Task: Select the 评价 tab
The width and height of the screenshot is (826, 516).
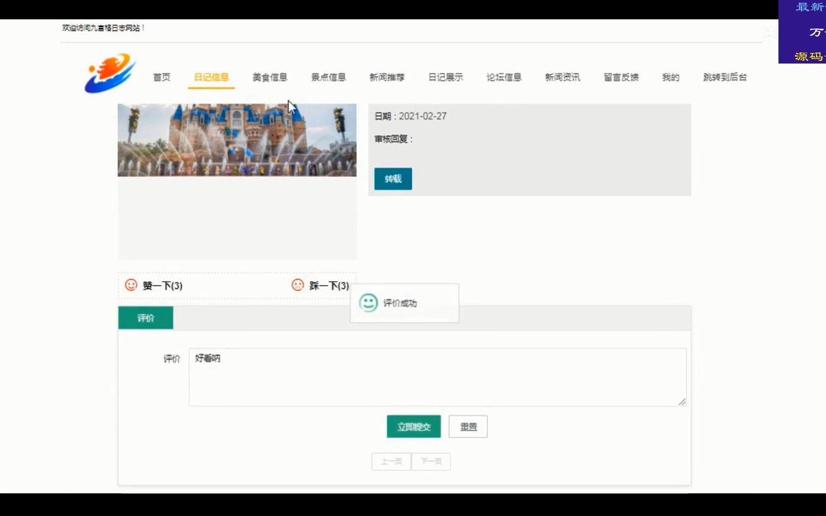Action: click(x=146, y=318)
